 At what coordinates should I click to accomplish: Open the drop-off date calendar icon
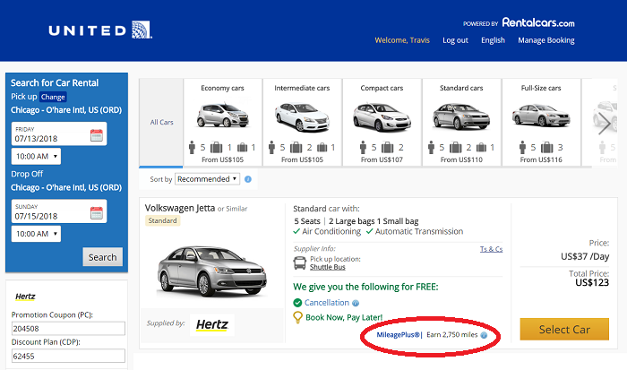[97, 213]
